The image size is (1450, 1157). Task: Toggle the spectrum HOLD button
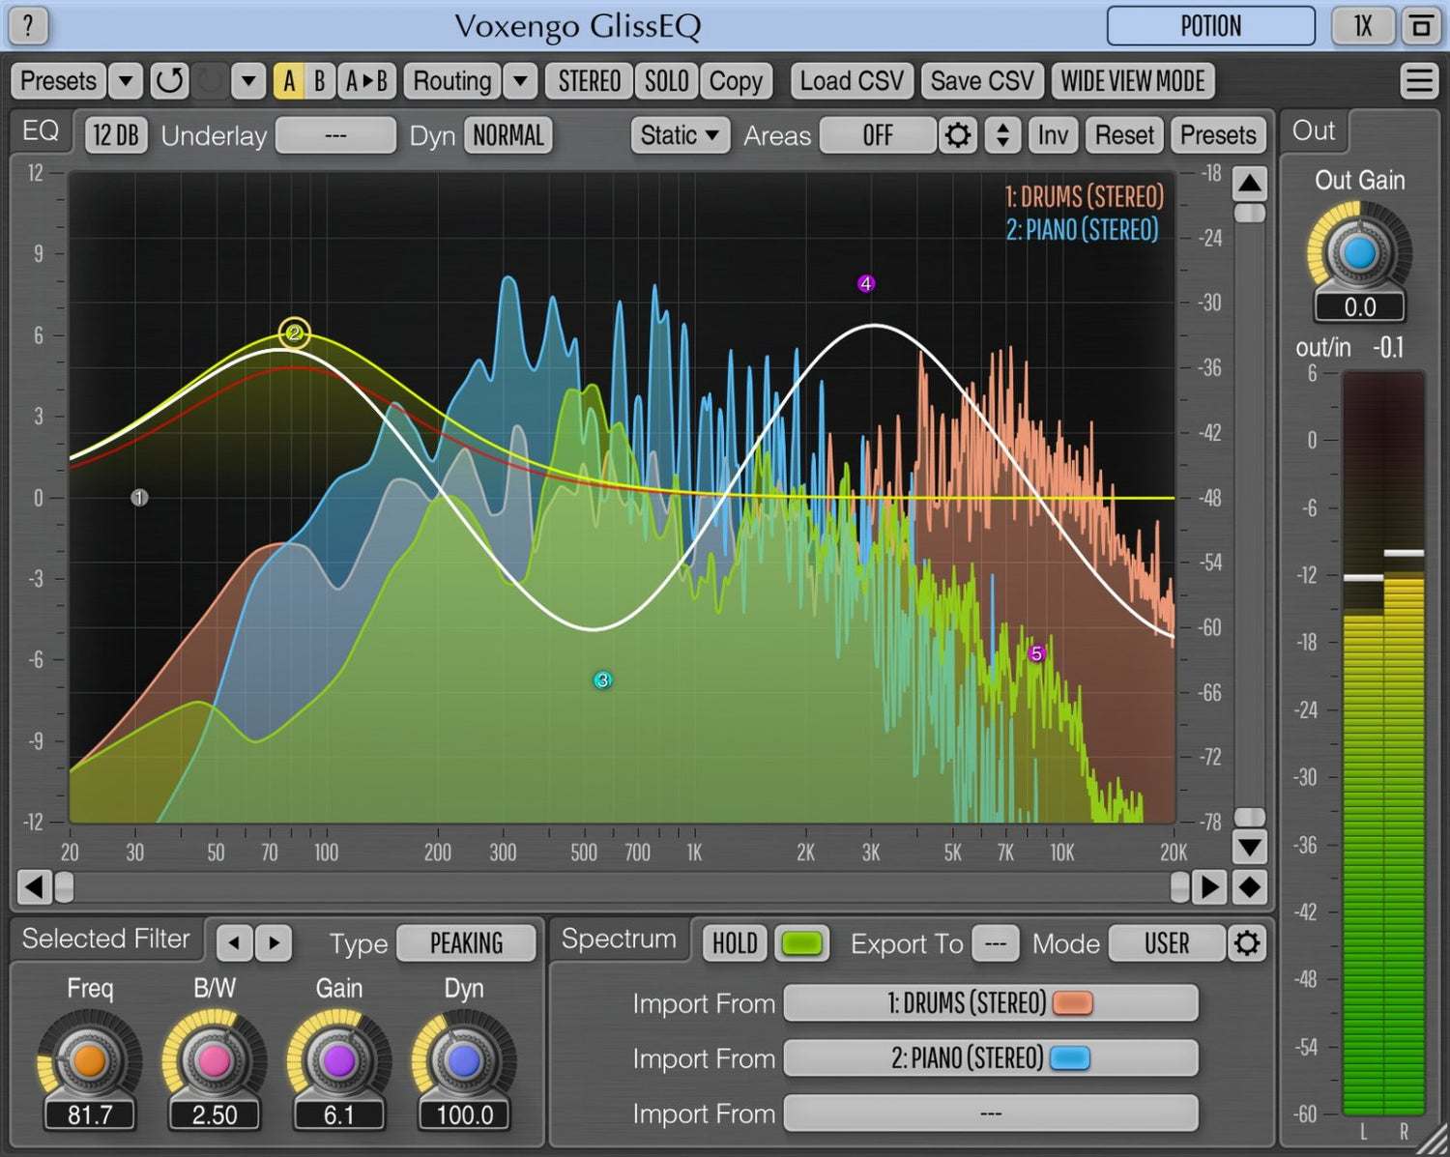[x=735, y=943]
